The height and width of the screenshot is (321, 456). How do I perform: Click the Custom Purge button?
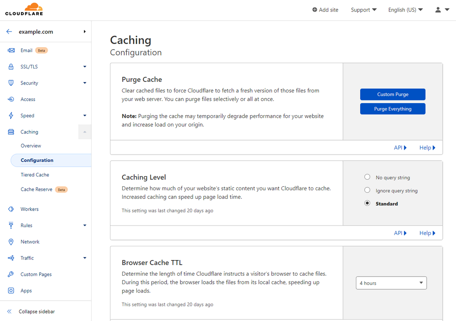[x=392, y=94]
